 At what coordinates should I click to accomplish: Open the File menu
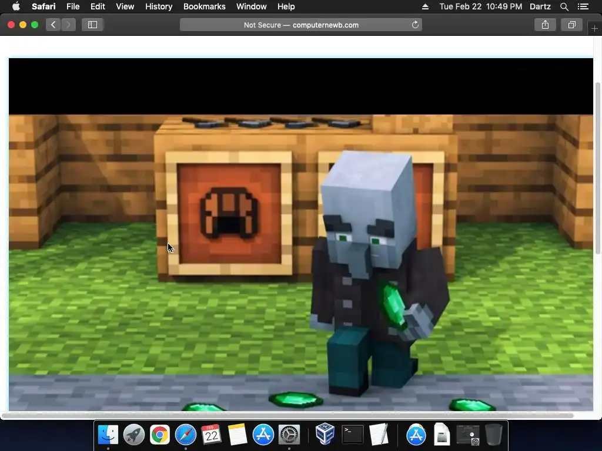(72, 6)
